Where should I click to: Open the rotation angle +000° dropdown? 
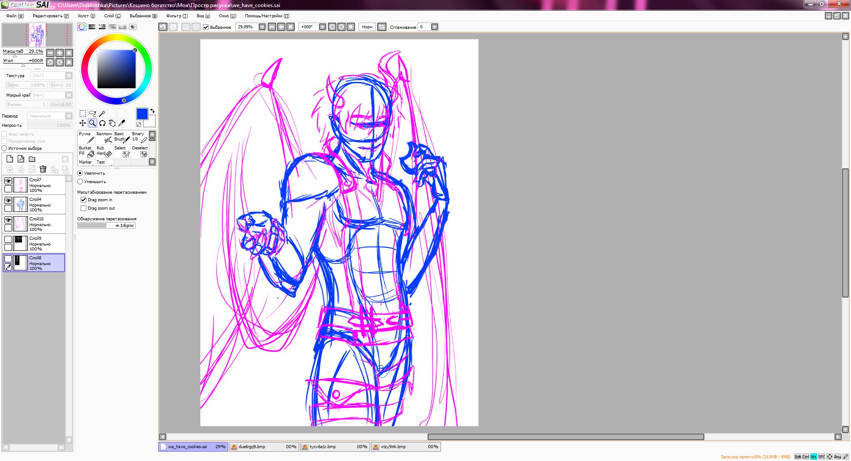322,27
